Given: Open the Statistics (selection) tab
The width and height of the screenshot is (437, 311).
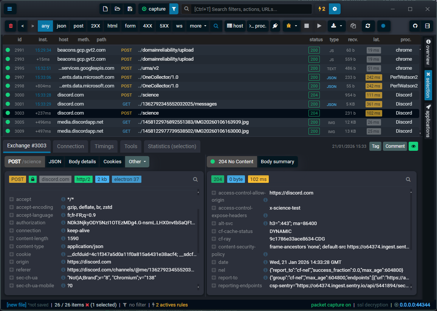Looking at the screenshot, I should tap(172, 146).
